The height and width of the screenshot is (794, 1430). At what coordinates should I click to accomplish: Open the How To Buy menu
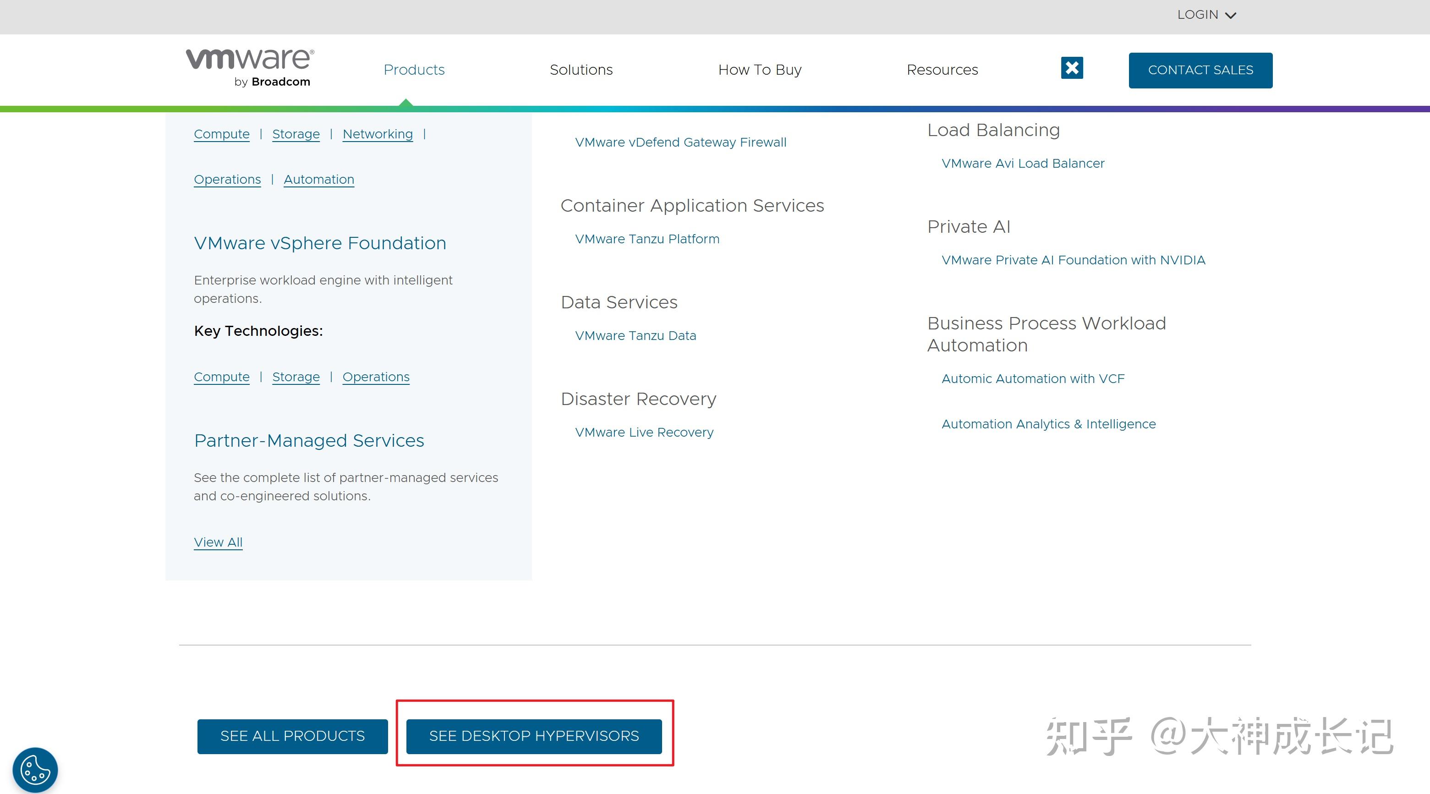tap(760, 70)
